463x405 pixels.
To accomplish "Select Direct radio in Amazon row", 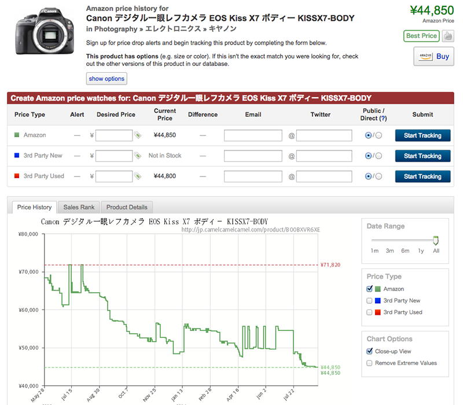I will click(x=379, y=135).
